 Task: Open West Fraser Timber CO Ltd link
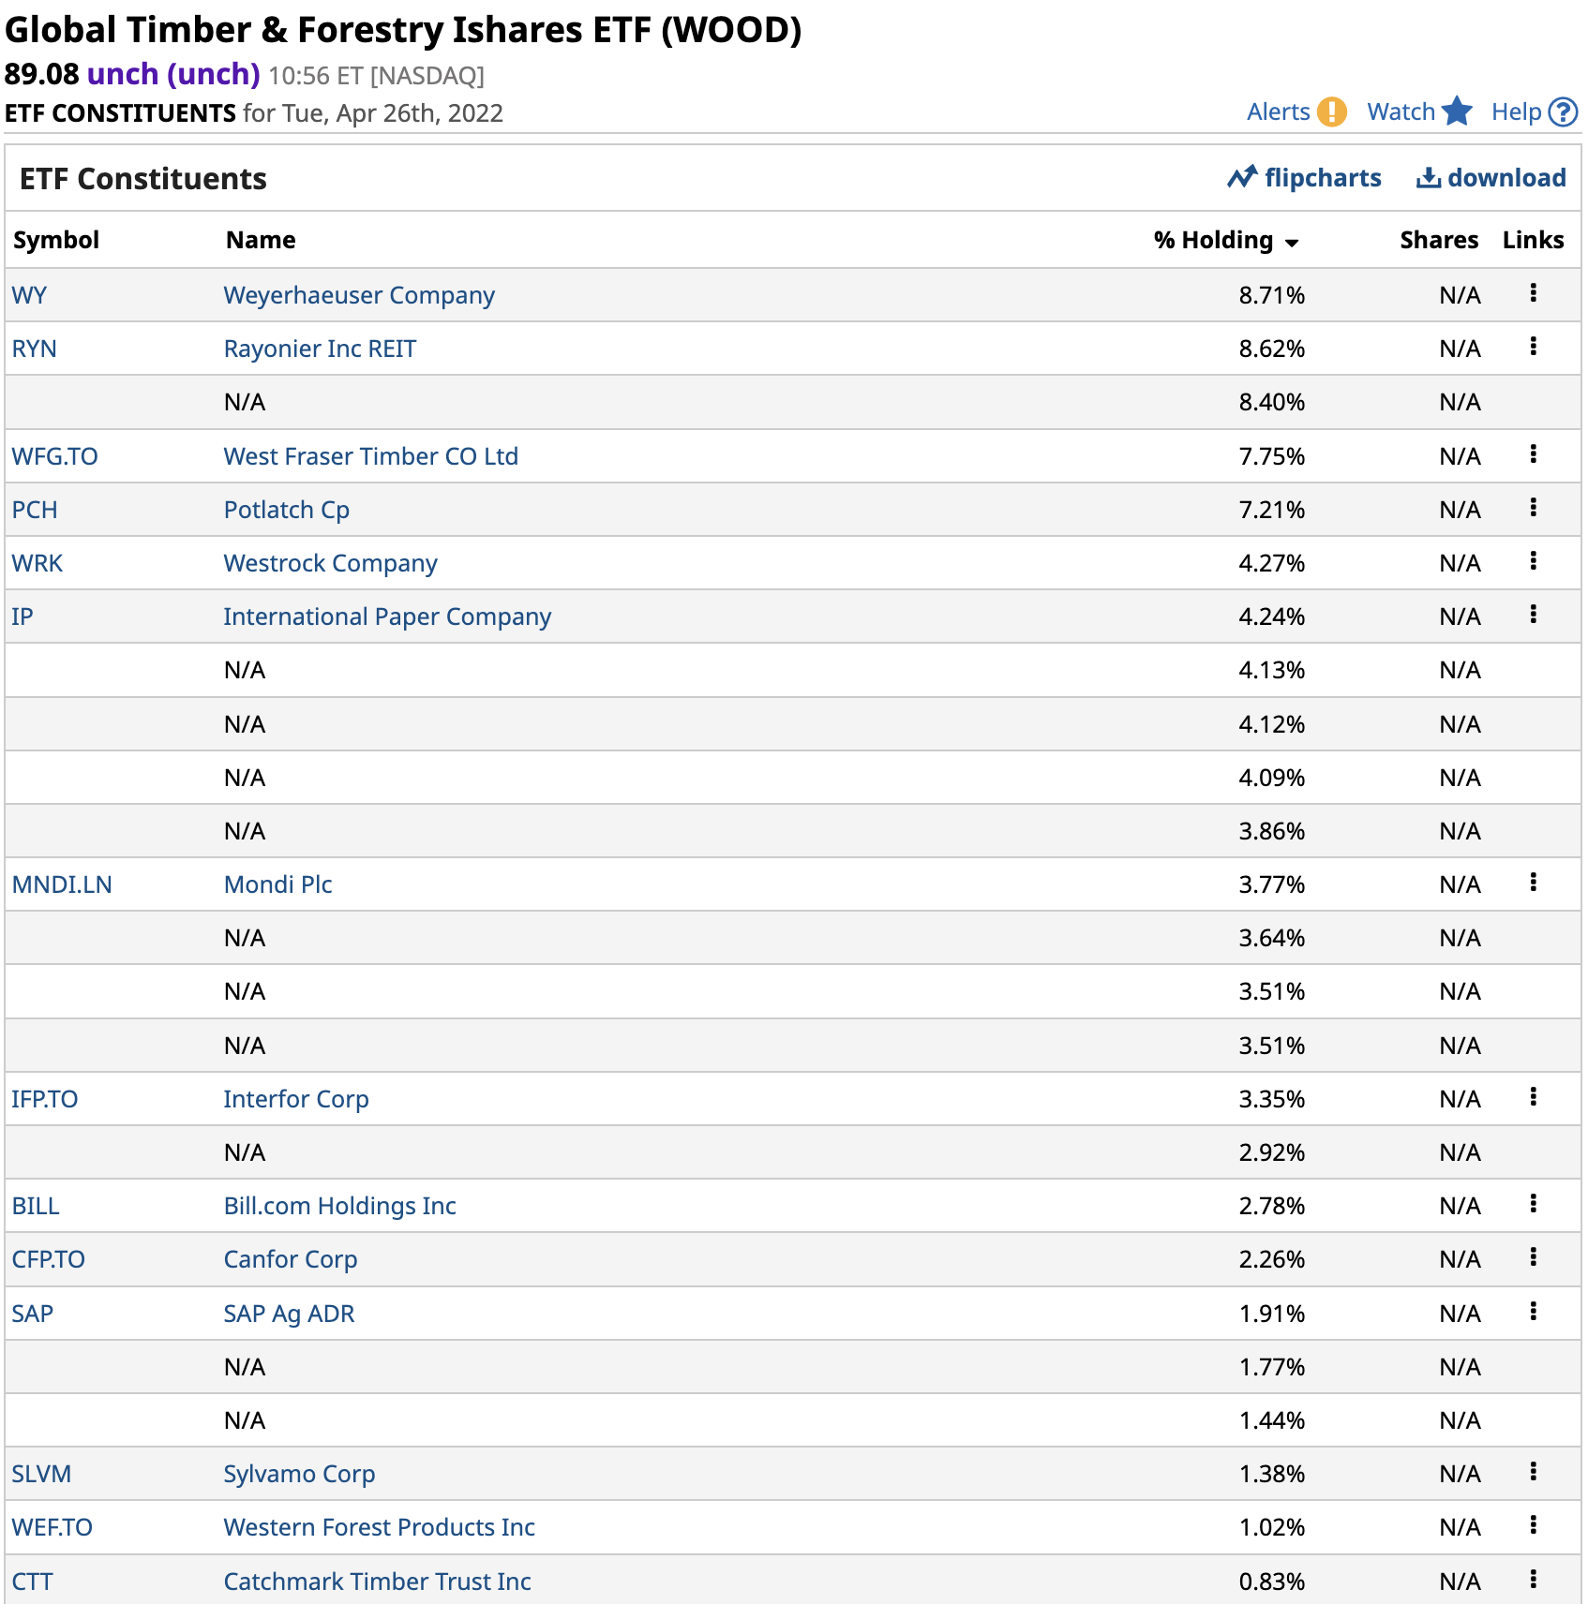[x=370, y=456]
